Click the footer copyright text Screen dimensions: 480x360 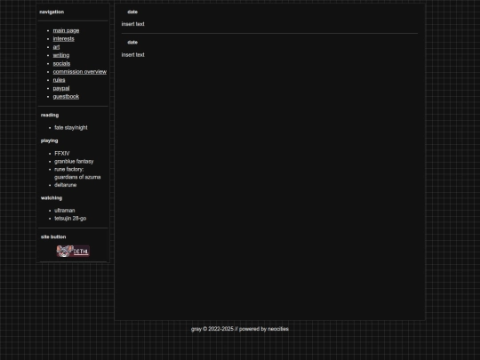point(240,329)
